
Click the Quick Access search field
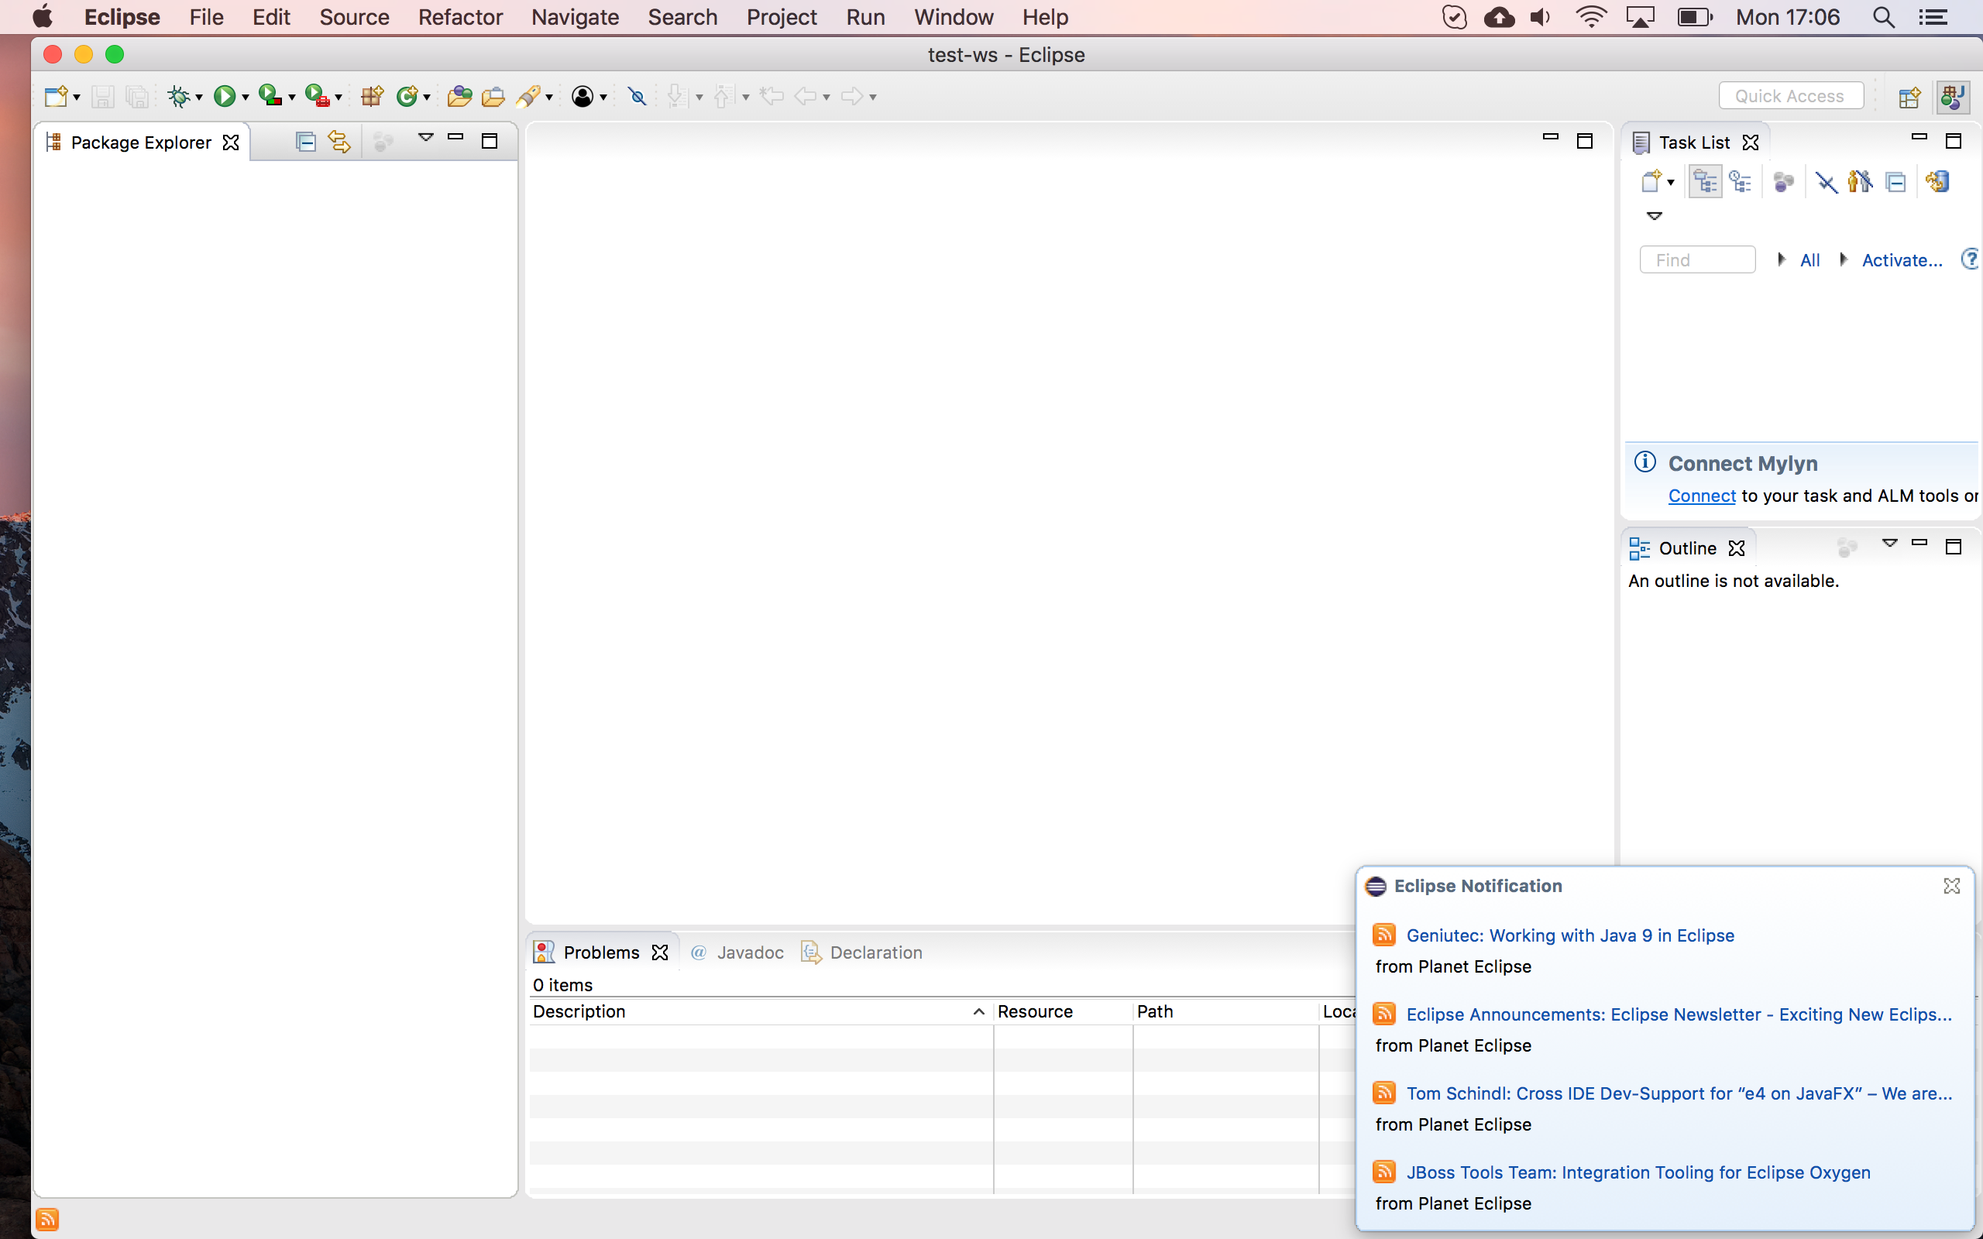(1790, 96)
